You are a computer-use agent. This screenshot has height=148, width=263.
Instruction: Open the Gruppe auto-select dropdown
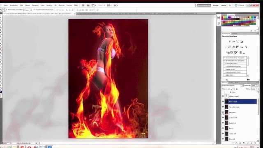(x=28, y=10)
